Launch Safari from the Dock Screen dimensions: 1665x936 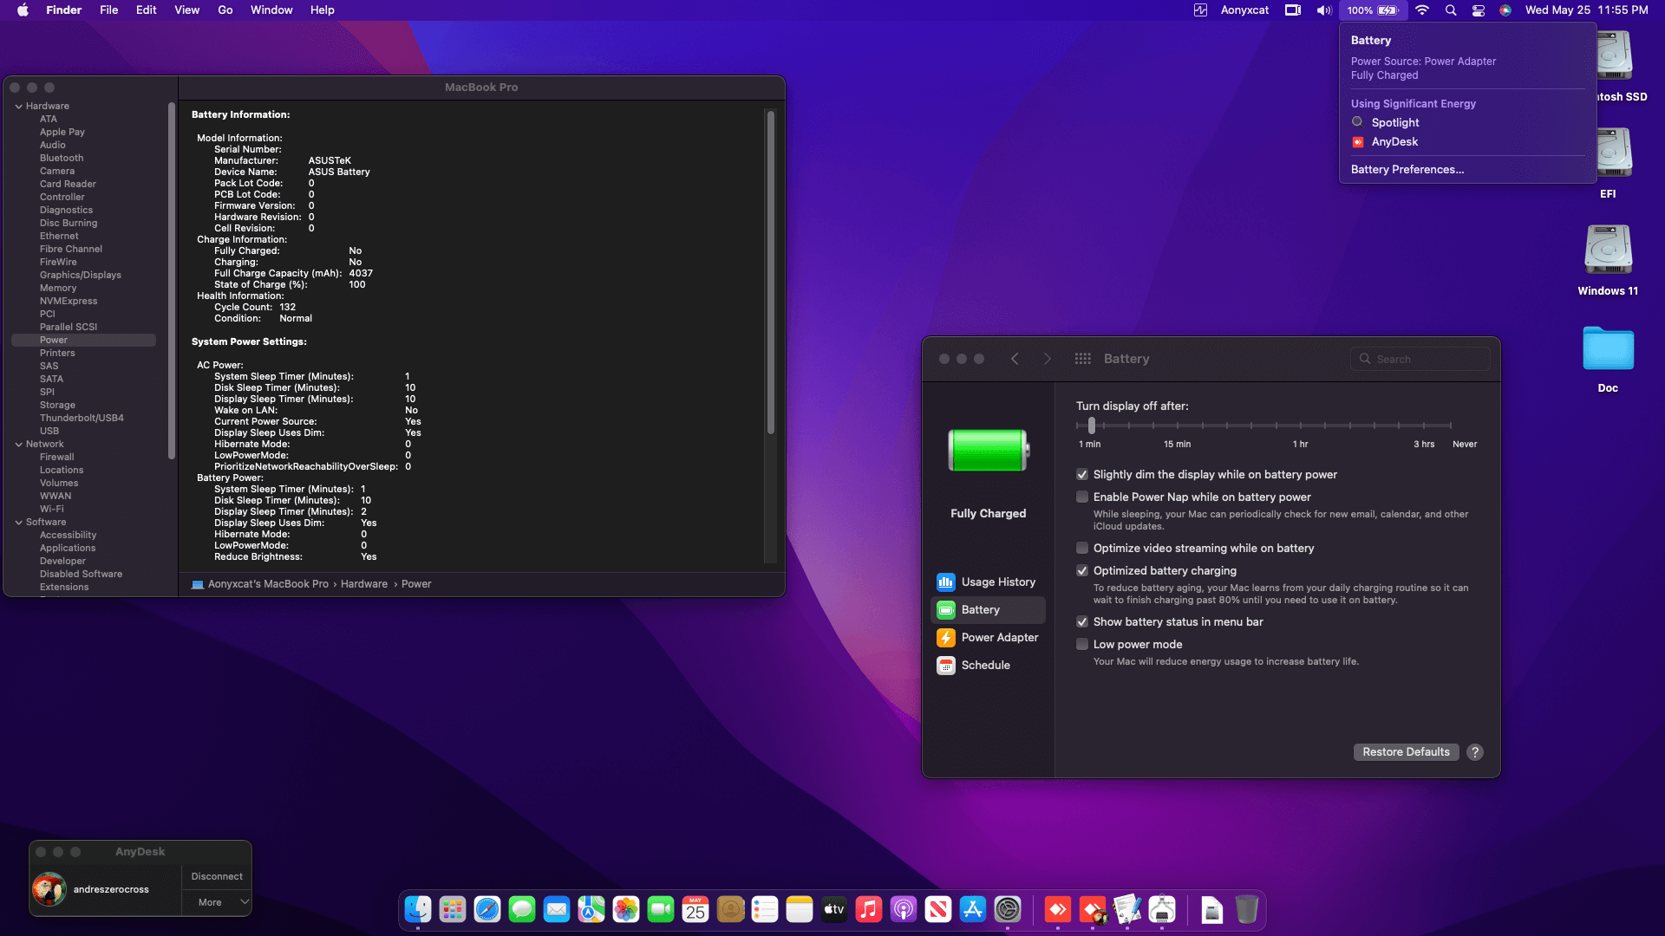(487, 909)
